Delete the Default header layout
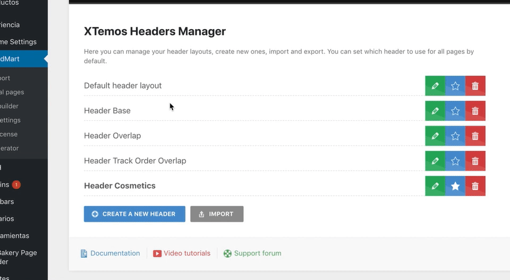510x280 pixels. point(475,86)
